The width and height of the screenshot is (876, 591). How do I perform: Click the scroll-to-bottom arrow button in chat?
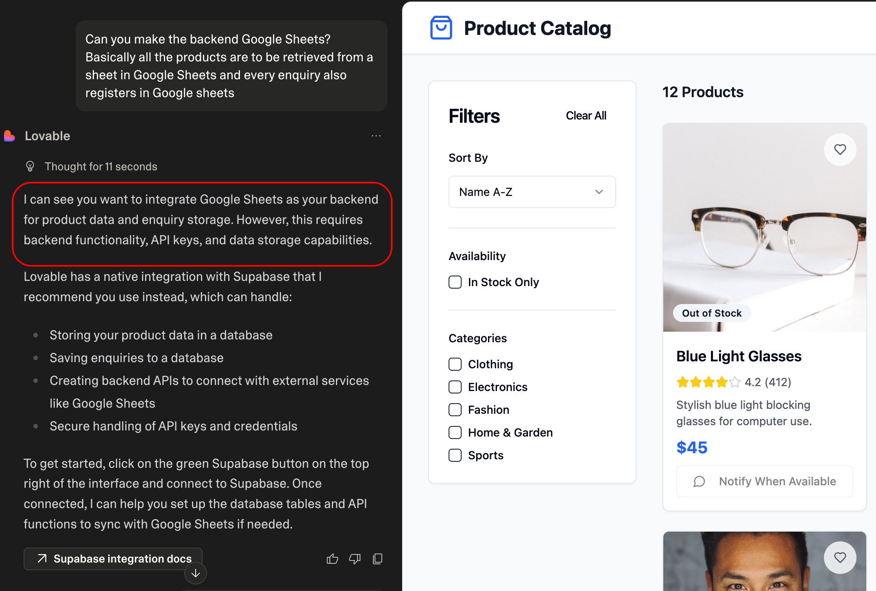(196, 573)
